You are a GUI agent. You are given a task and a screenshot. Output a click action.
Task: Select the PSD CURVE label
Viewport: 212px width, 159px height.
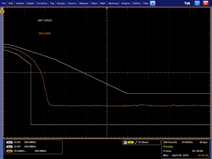(x=45, y=34)
